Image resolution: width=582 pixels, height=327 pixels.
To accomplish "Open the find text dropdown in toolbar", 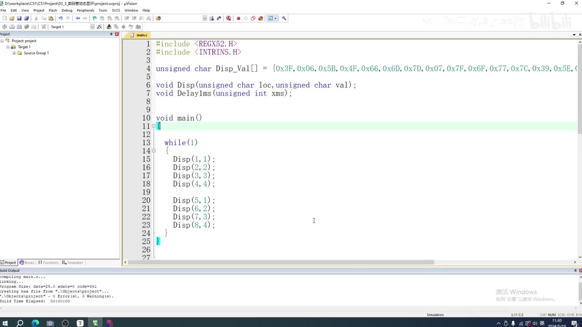I will pyautogui.click(x=205, y=19).
